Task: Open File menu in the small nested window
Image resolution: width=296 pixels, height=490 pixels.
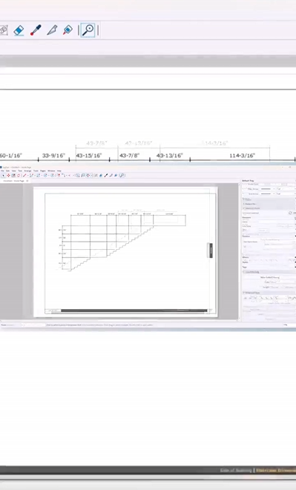Action: point(2,170)
